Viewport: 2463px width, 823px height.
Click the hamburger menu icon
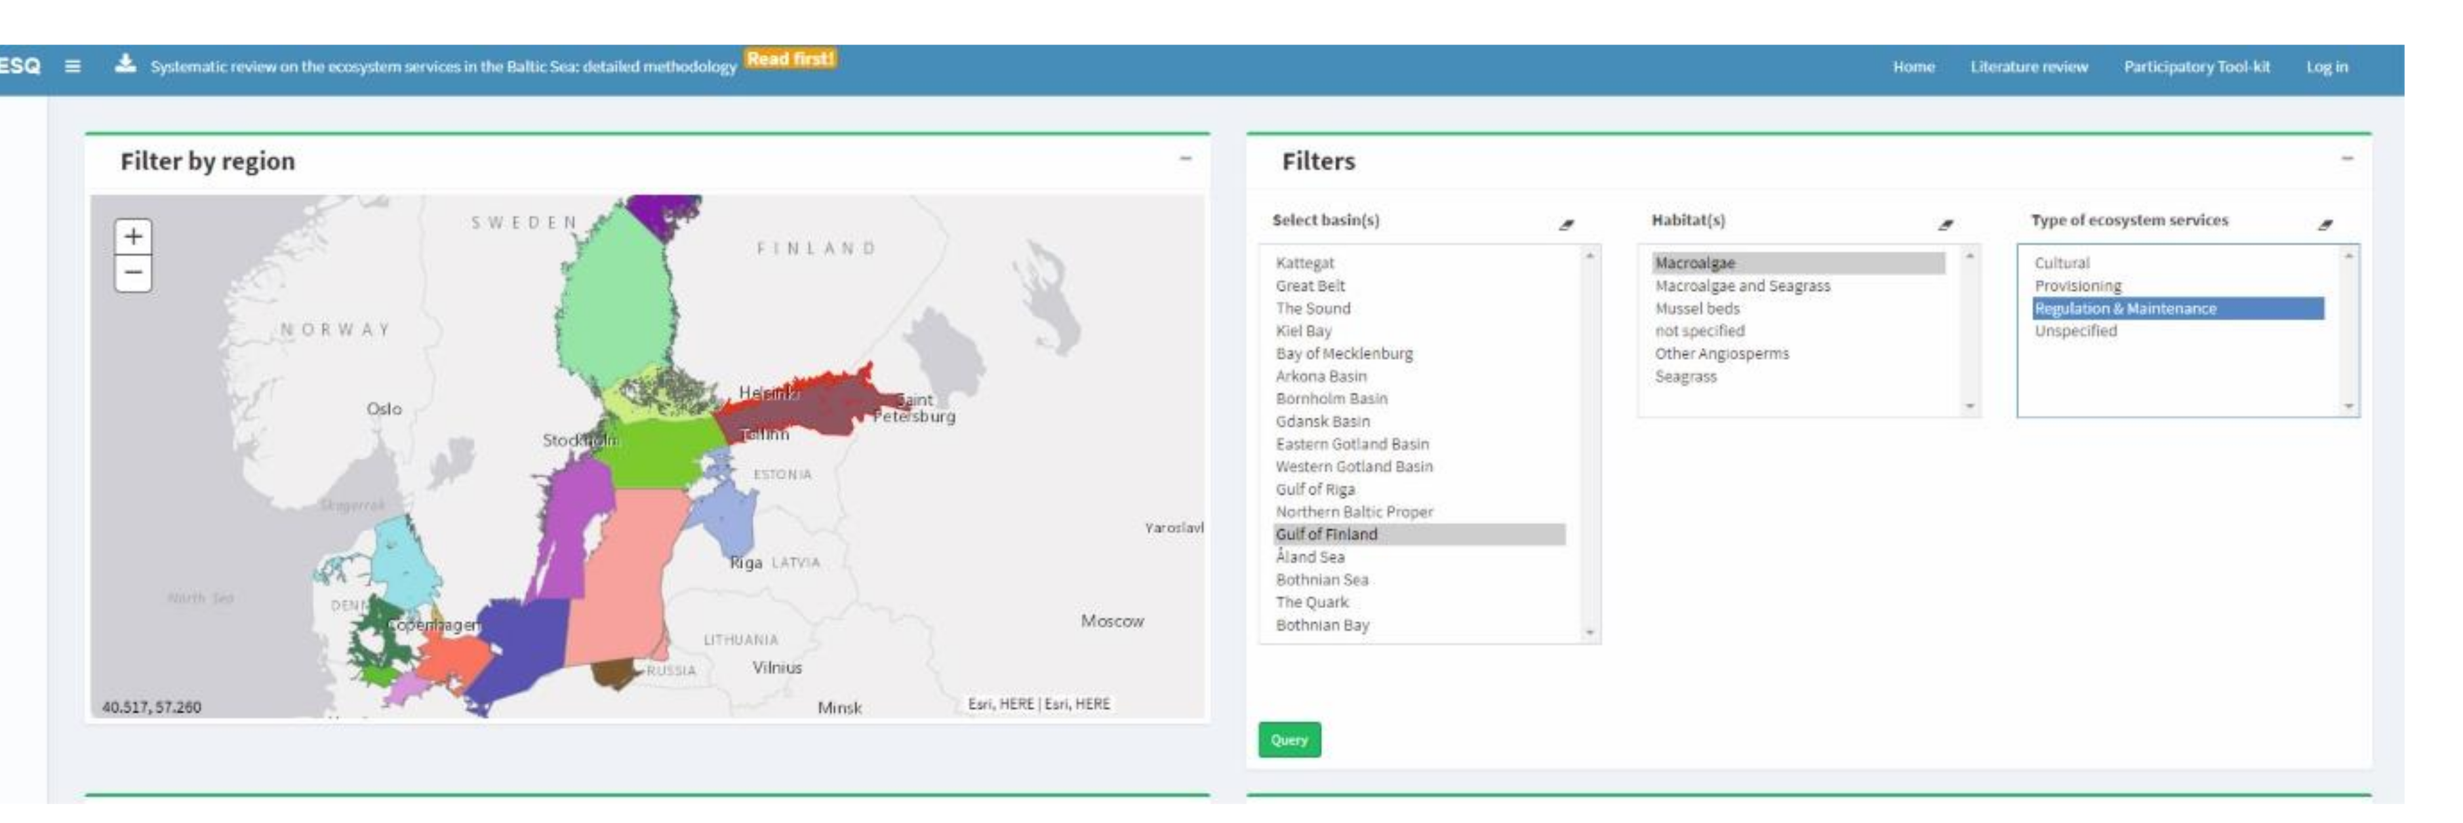[x=73, y=67]
